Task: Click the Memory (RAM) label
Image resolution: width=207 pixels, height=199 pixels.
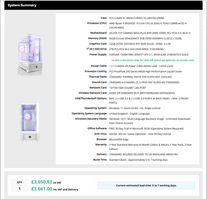Action: point(97,38)
